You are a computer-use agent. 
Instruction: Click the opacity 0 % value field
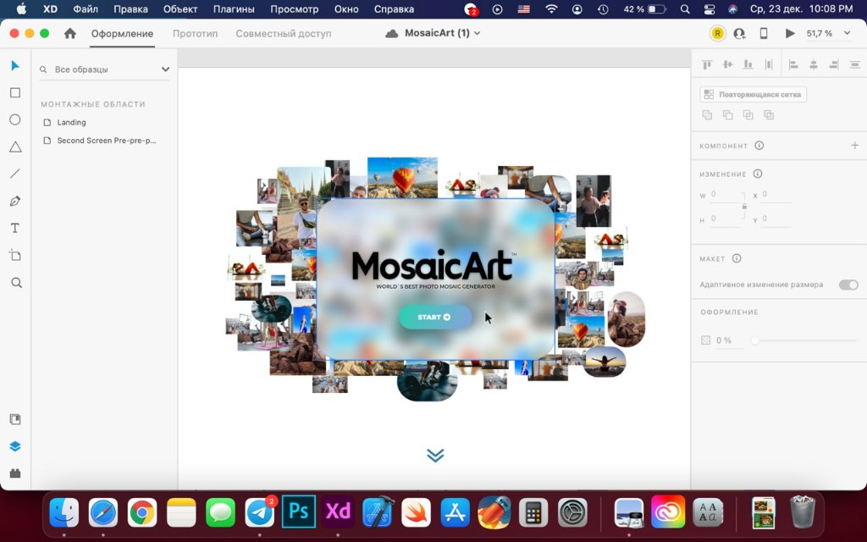pos(728,340)
